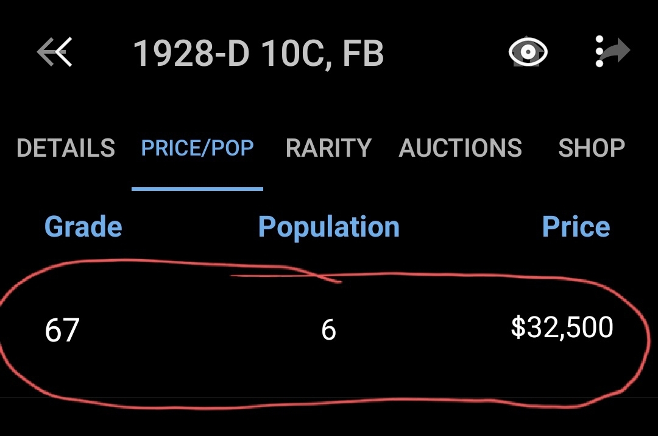This screenshot has height=436, width=658.
Task: View the AUCTIONS tab
Action: (460, 148)
